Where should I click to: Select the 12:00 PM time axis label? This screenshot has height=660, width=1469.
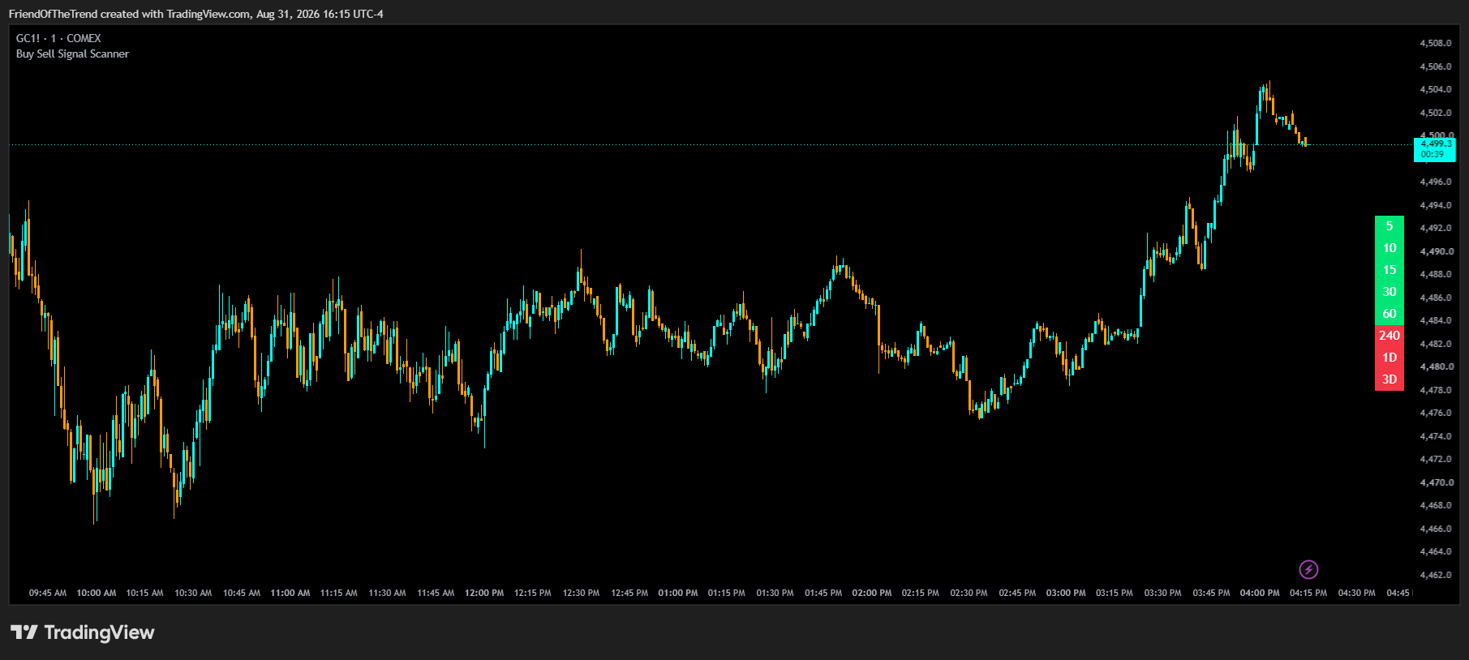484,593
